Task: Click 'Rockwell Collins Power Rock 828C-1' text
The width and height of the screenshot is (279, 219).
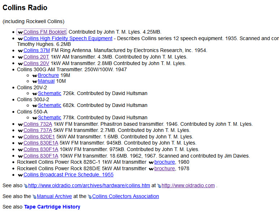Action: click(59, 162)
